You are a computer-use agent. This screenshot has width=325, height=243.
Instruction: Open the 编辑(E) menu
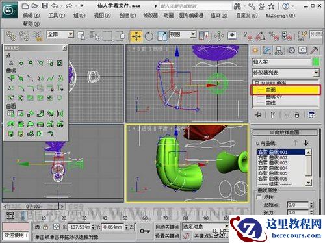31,16
